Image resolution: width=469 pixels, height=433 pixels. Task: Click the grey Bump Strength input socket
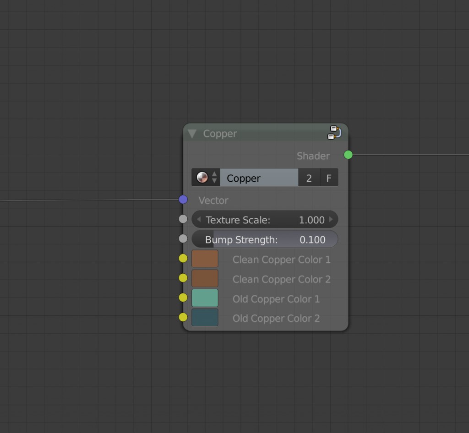coord(183,238)
